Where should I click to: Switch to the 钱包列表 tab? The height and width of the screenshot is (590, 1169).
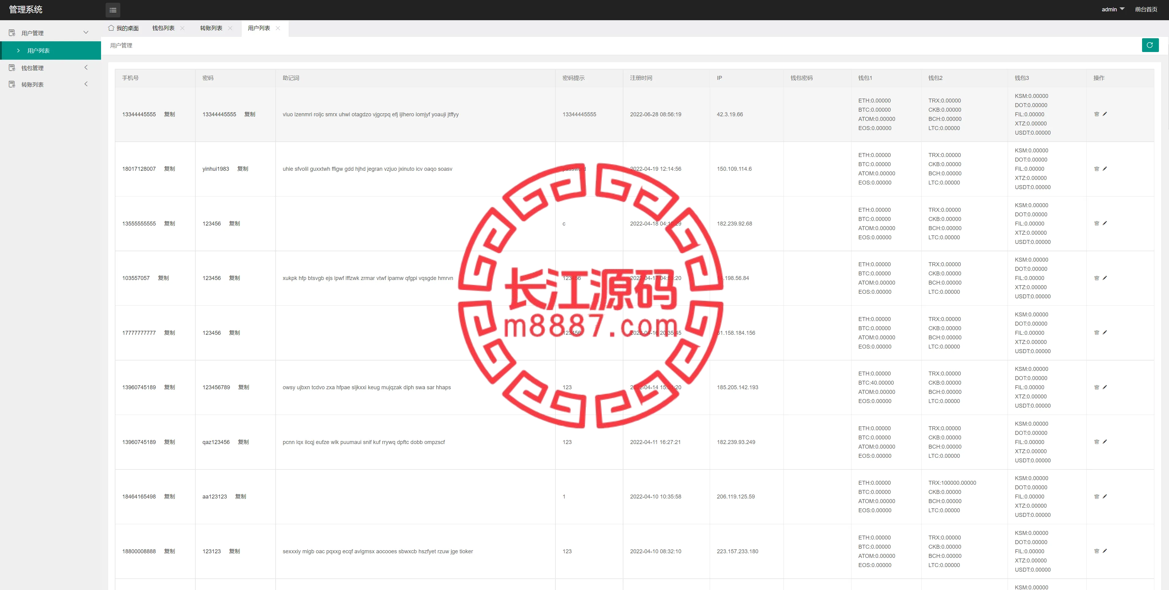coord(164,28)
